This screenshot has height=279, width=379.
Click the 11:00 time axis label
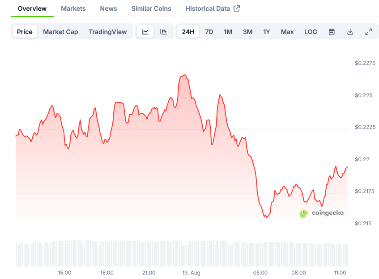[340, 273]
